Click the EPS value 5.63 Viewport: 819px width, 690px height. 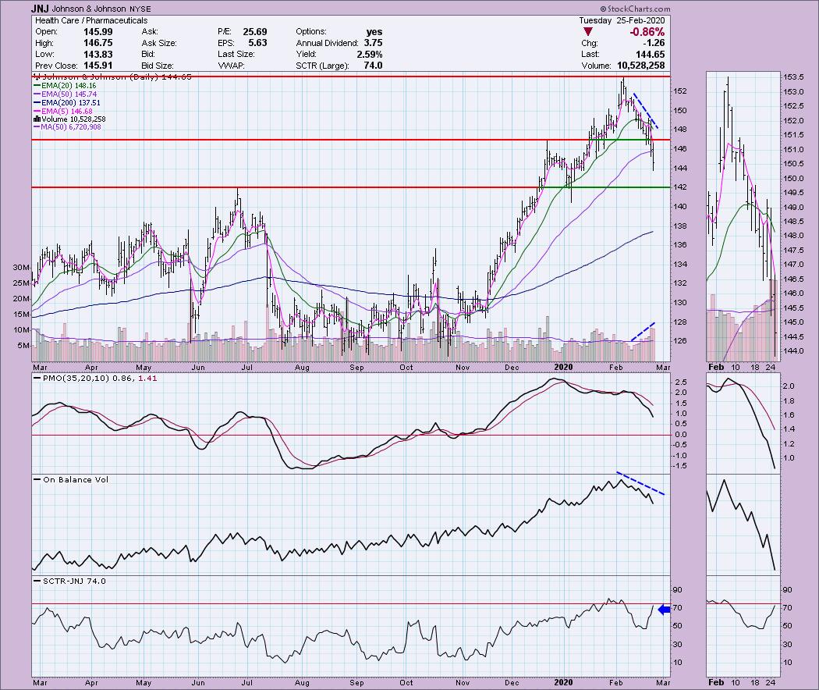[x=257, y=43]
